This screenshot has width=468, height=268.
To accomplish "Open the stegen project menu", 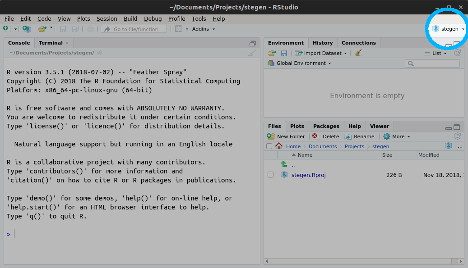I will point(448,29).
